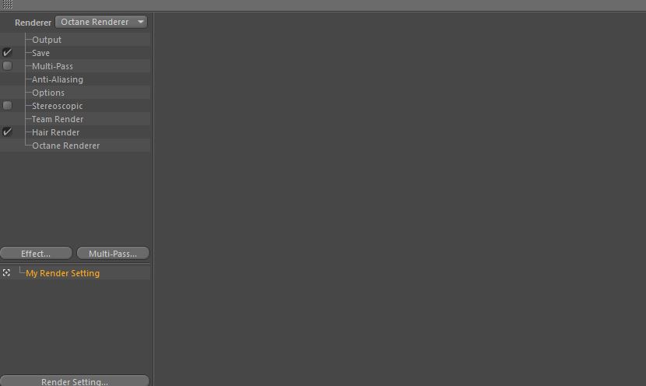The width and height of the screenshot is (646, 386).
Task: Select the My Render Setting preset
Action: 62,273
